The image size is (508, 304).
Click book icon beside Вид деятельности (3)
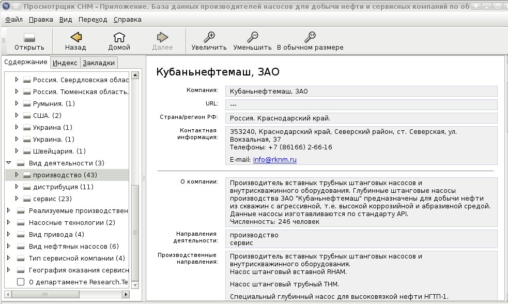(x=21, y=163)
